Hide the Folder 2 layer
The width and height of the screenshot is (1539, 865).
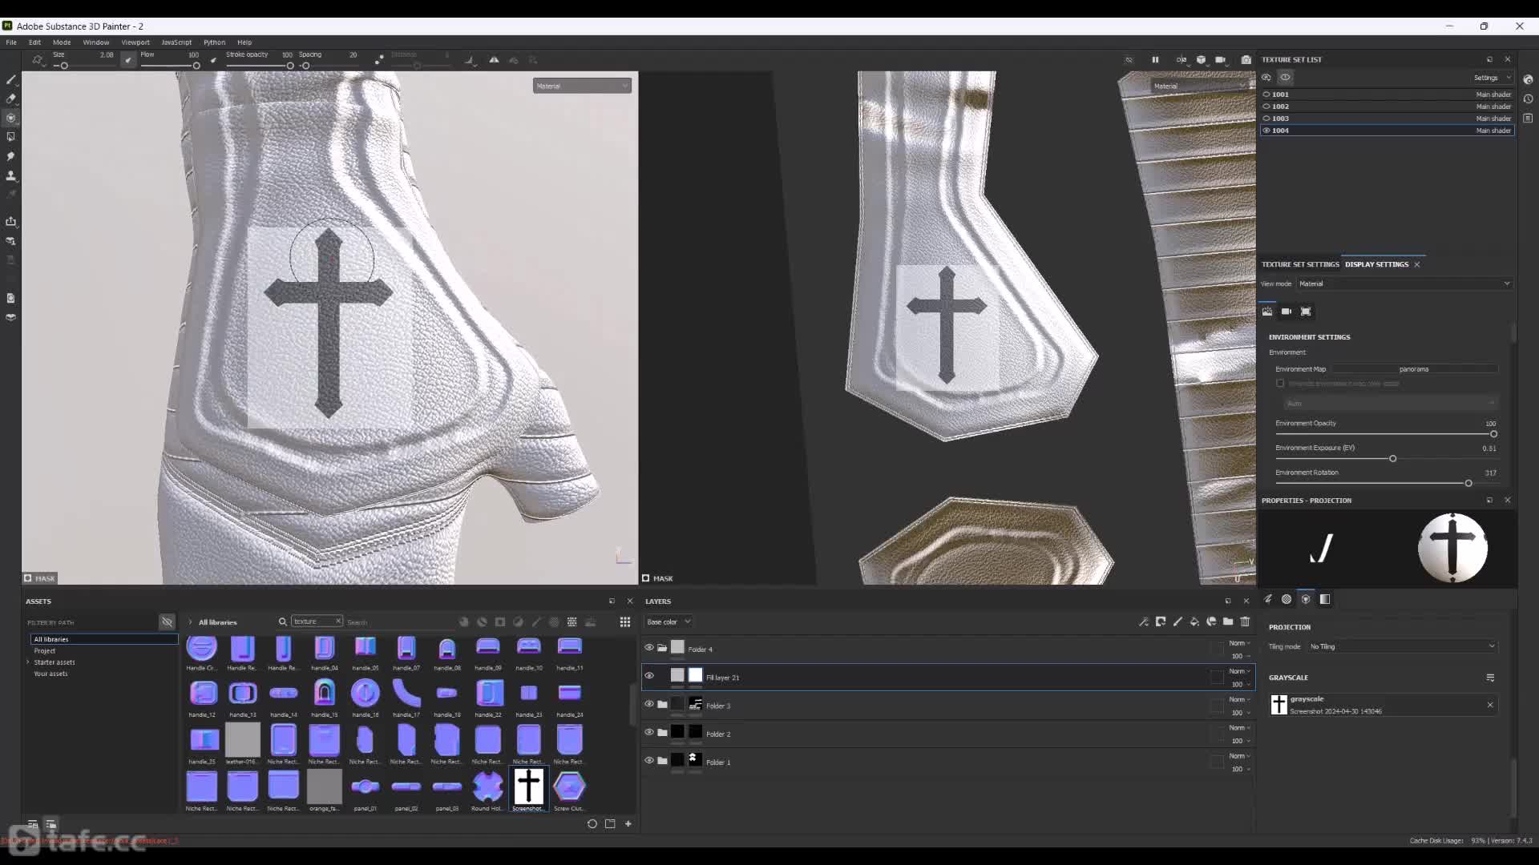pyautogui.click(x=649, y=732)
